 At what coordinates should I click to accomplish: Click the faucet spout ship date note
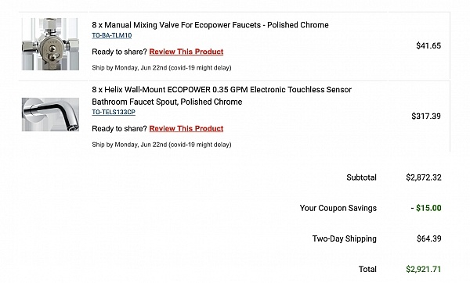[161, 145]
